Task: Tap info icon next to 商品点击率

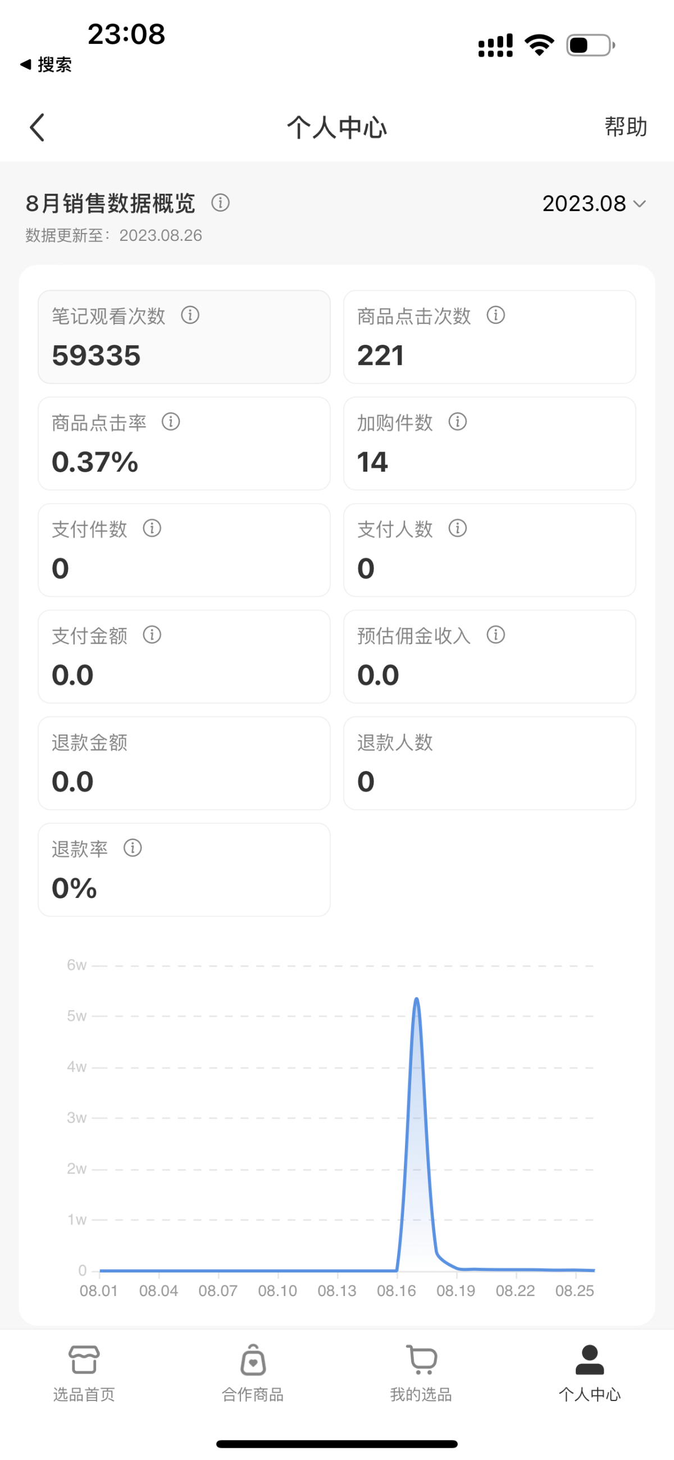Action: [x=171, y=422]
